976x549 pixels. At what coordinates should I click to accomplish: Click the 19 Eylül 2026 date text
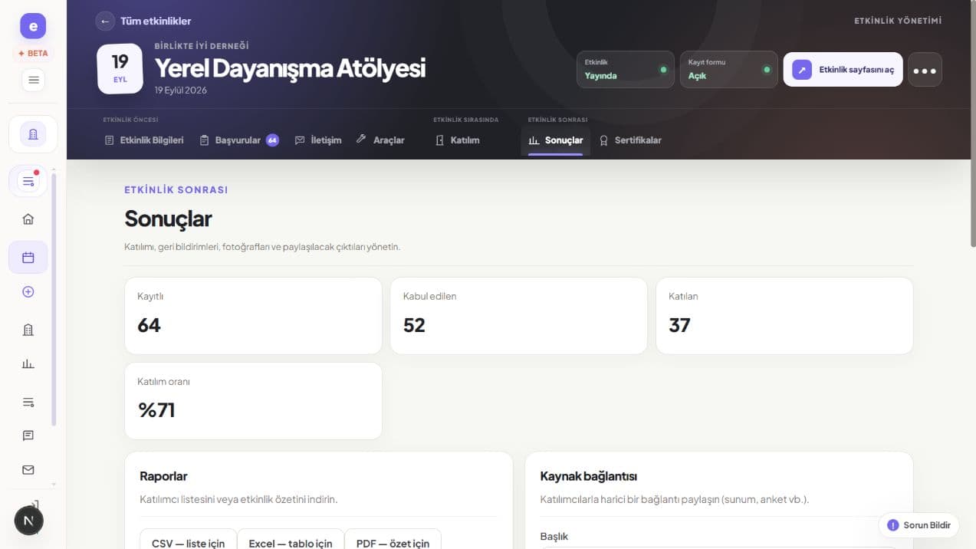pos(181,90)
